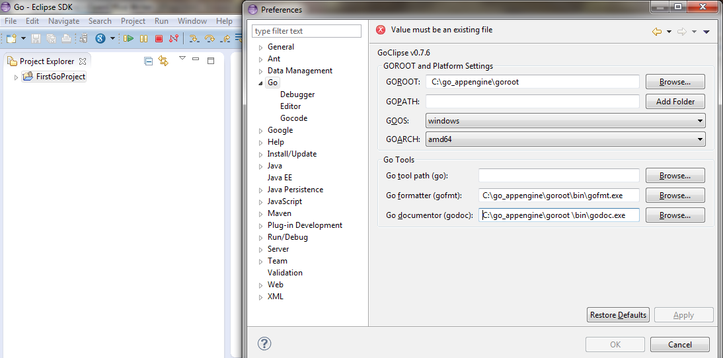Select Debugger under the Go node
723x358 pixels.
[x=297, y=94]
